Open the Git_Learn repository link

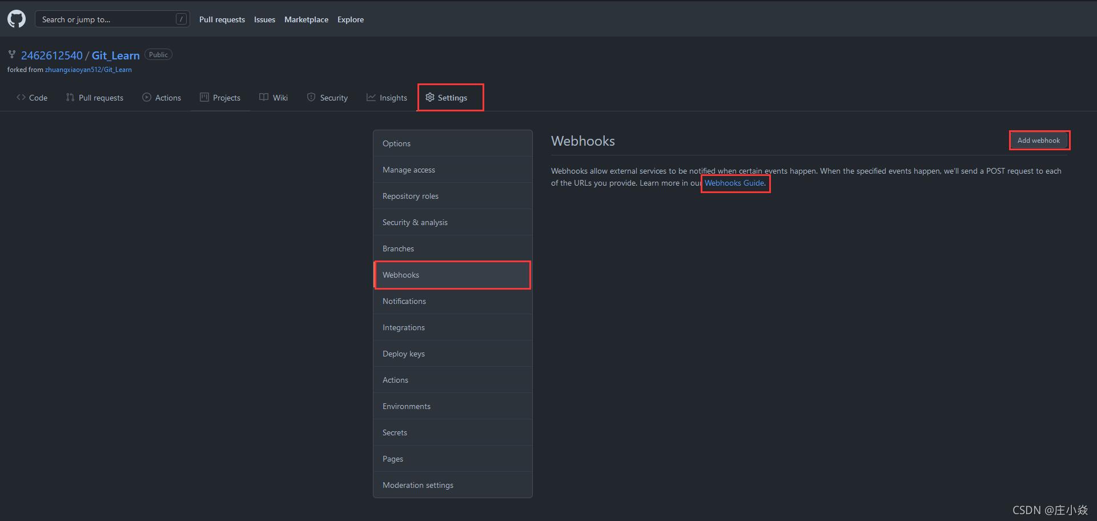pyautogui.click(x=116, y=55)
